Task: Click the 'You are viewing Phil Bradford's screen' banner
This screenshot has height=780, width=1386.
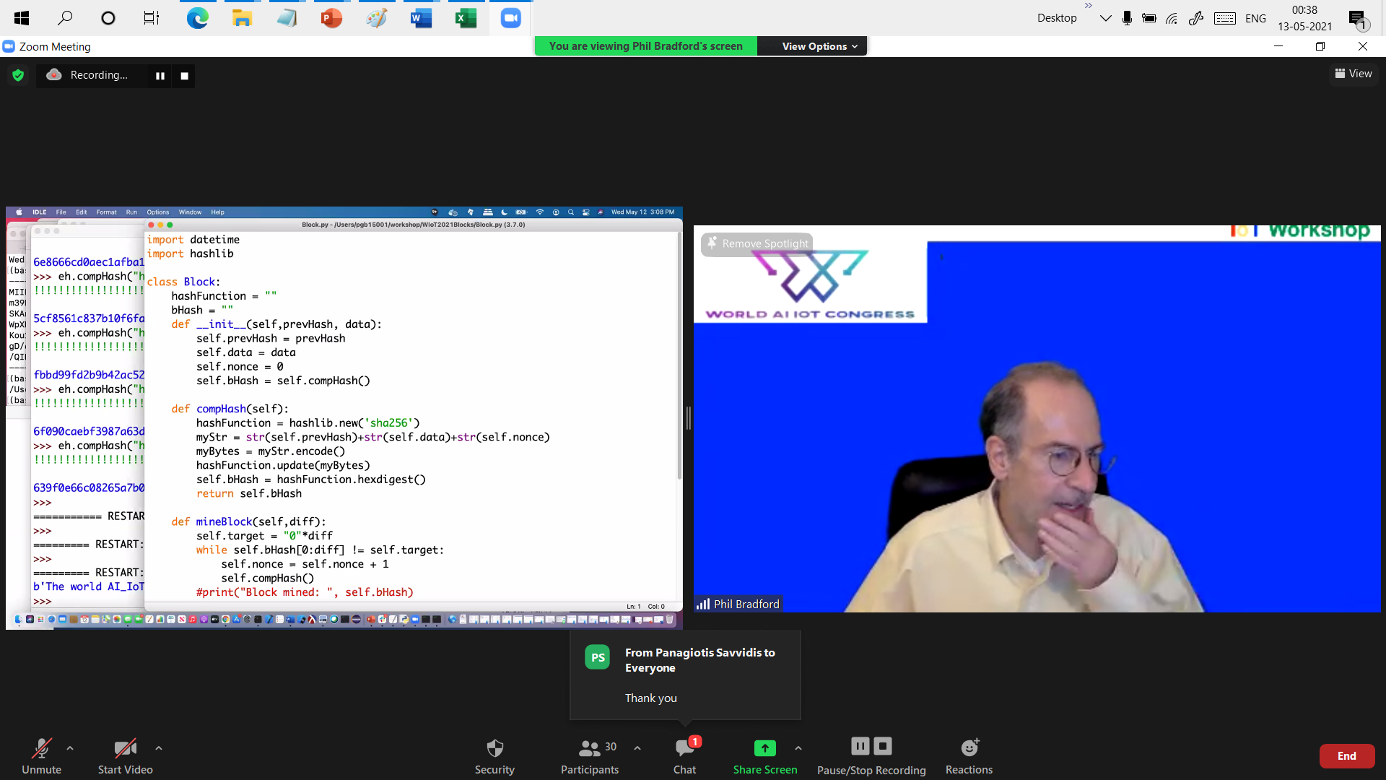Action: [645, 46]
